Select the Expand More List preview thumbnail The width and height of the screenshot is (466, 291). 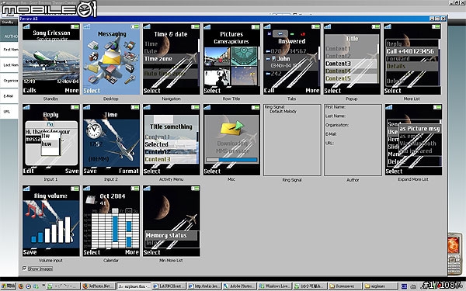pyautogui.click(x=413, y=140)
